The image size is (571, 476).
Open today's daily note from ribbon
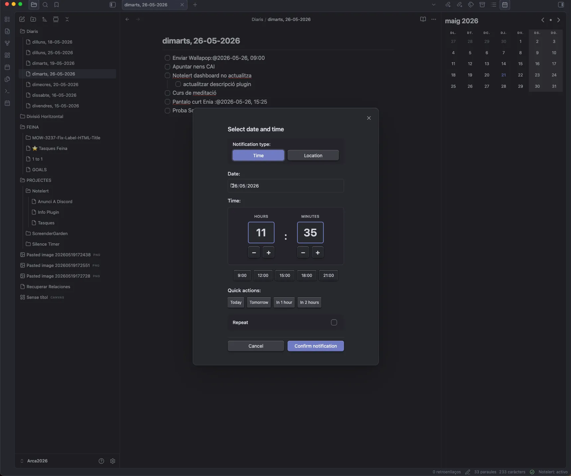tap(7, 67)
